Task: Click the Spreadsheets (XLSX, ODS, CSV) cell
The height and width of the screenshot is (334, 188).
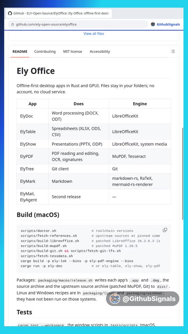Action: click(78, 132)
